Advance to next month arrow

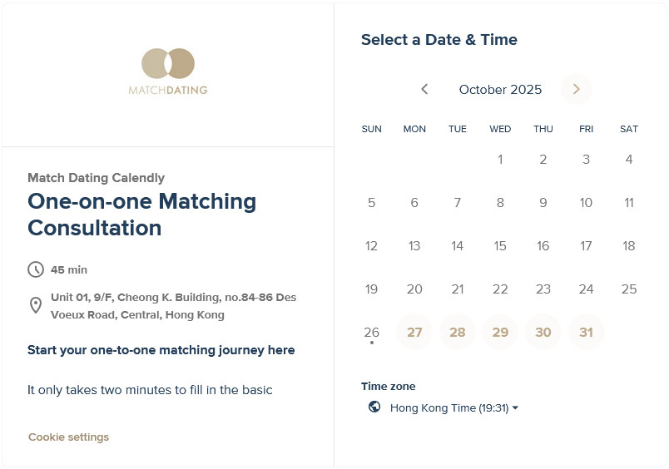[576, 89]
